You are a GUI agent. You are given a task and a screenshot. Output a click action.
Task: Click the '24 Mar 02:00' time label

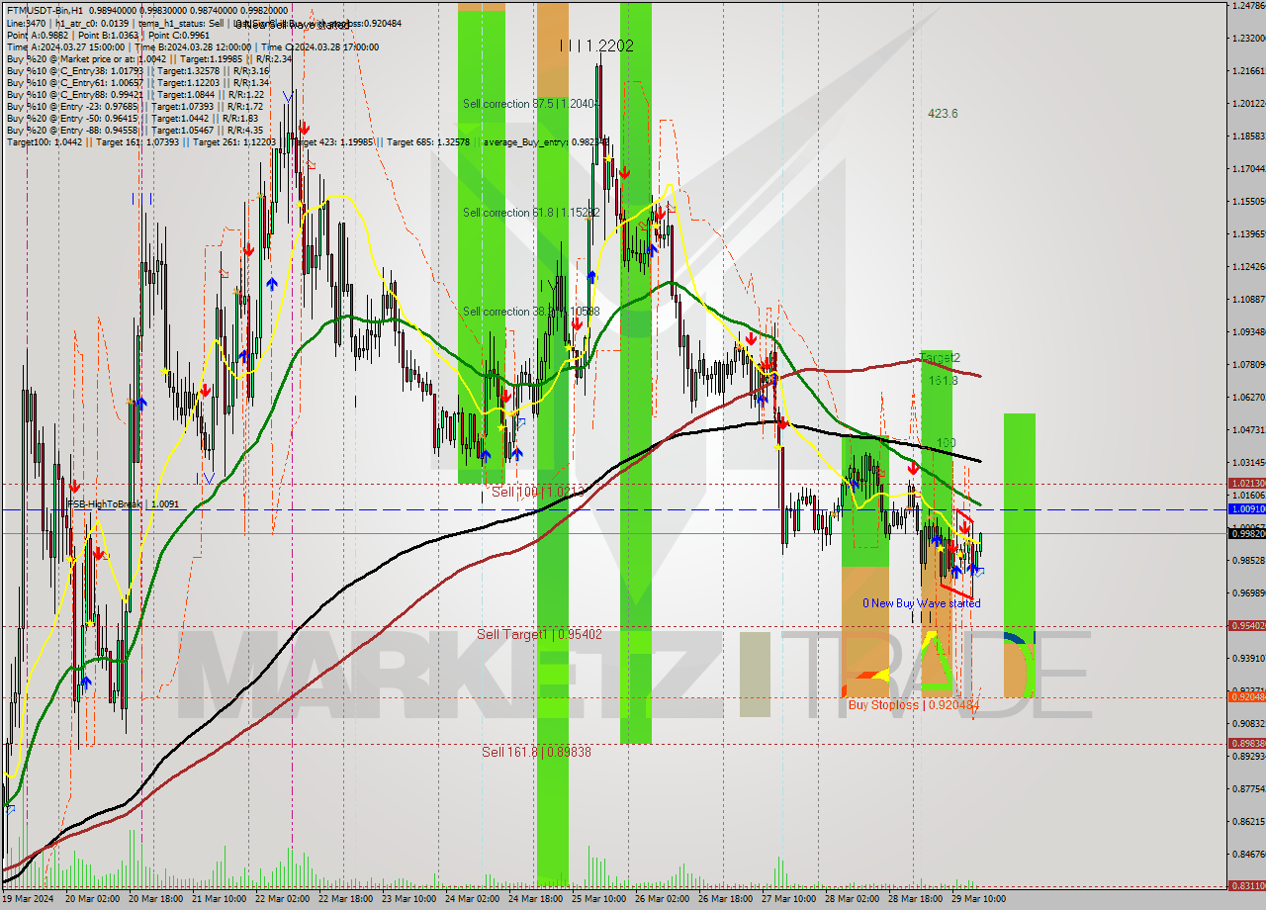point(471,899)
